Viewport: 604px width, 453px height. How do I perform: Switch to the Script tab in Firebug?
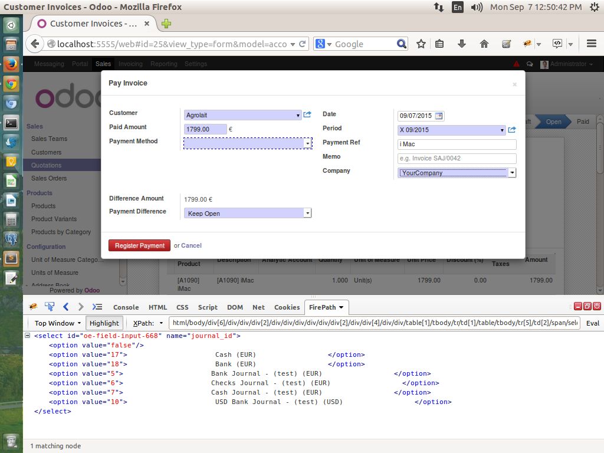pyautogui.click(x=208, y=307)
